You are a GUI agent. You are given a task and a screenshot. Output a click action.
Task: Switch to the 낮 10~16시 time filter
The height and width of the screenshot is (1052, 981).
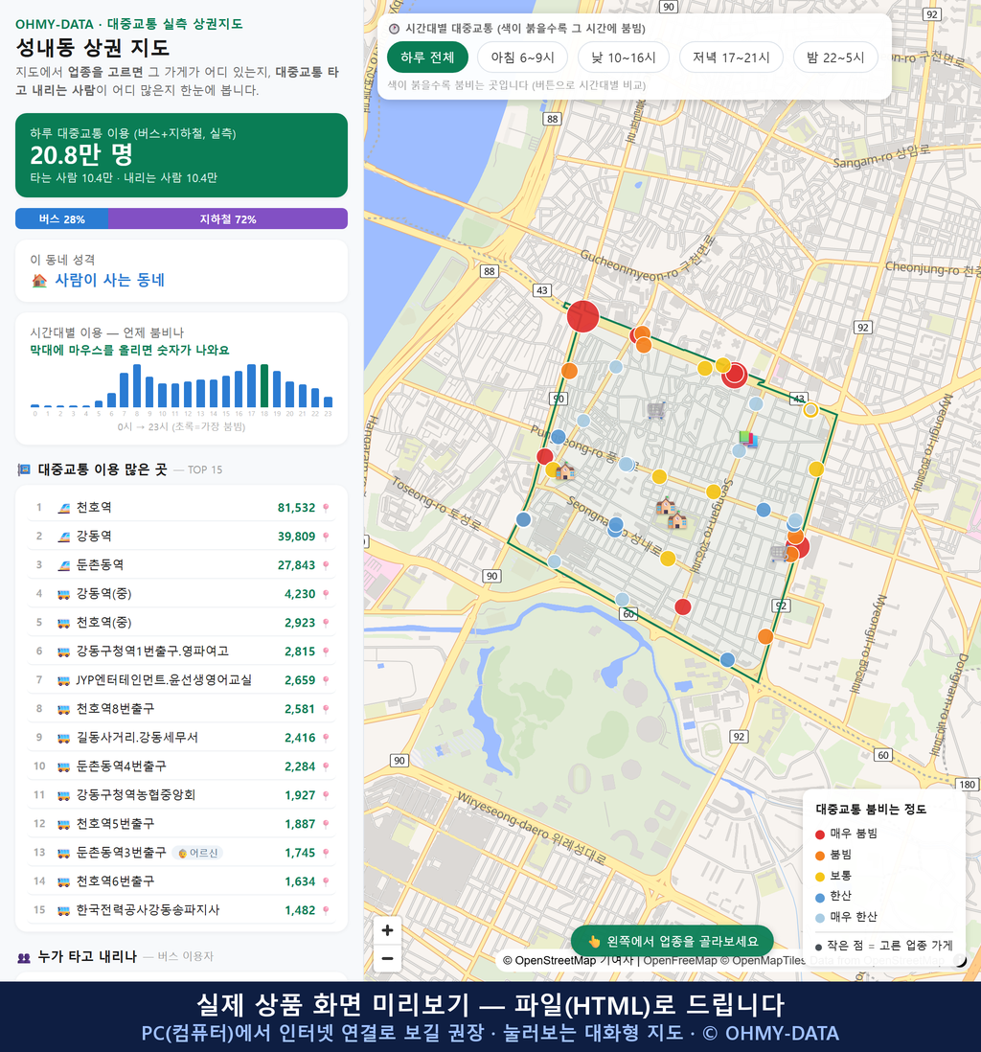tap(624, 57)
